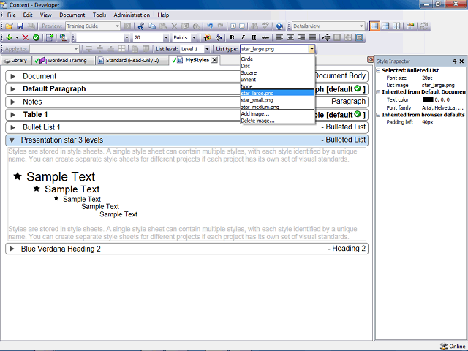
Task: Open the File menu
Action: click(x=12, y=15)
